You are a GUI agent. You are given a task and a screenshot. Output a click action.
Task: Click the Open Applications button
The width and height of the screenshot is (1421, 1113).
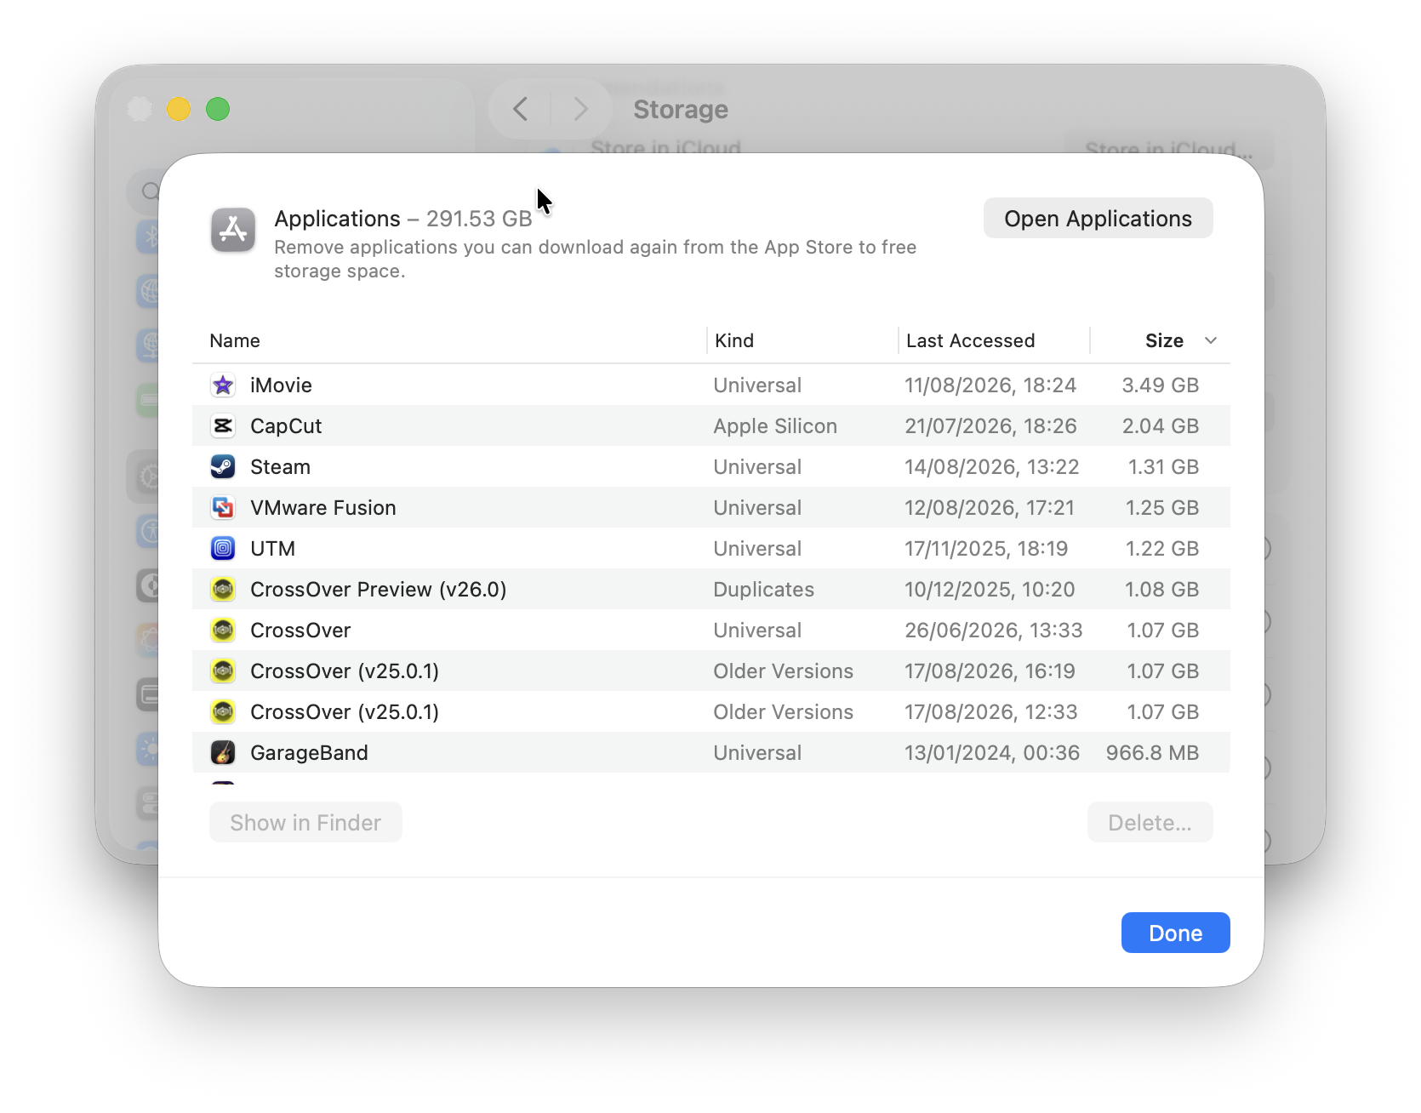click(1098, 219)
